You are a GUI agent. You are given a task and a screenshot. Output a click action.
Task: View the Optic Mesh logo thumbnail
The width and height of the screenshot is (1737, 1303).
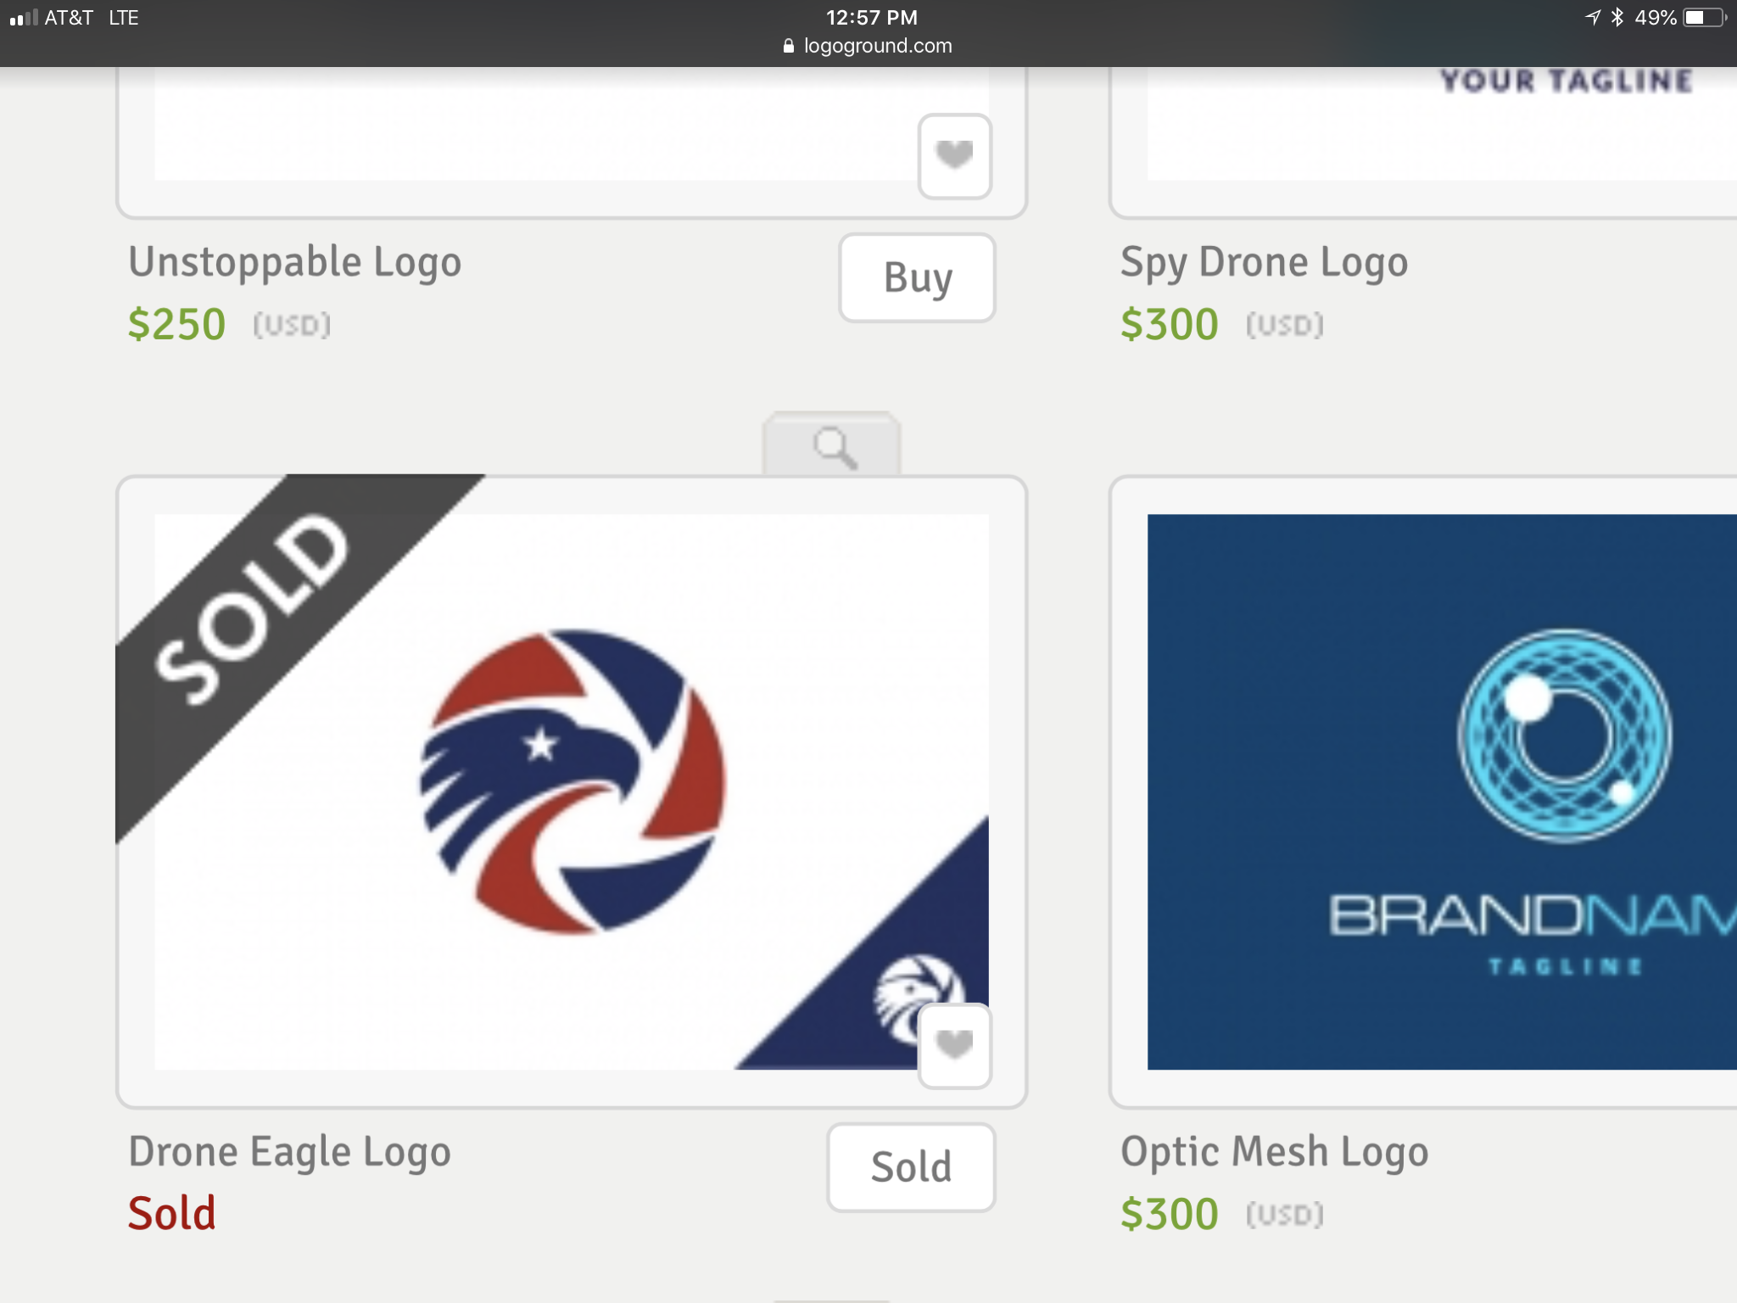point(1442,791)
